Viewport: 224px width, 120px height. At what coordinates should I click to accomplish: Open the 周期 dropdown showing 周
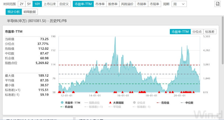coord(179,4)
